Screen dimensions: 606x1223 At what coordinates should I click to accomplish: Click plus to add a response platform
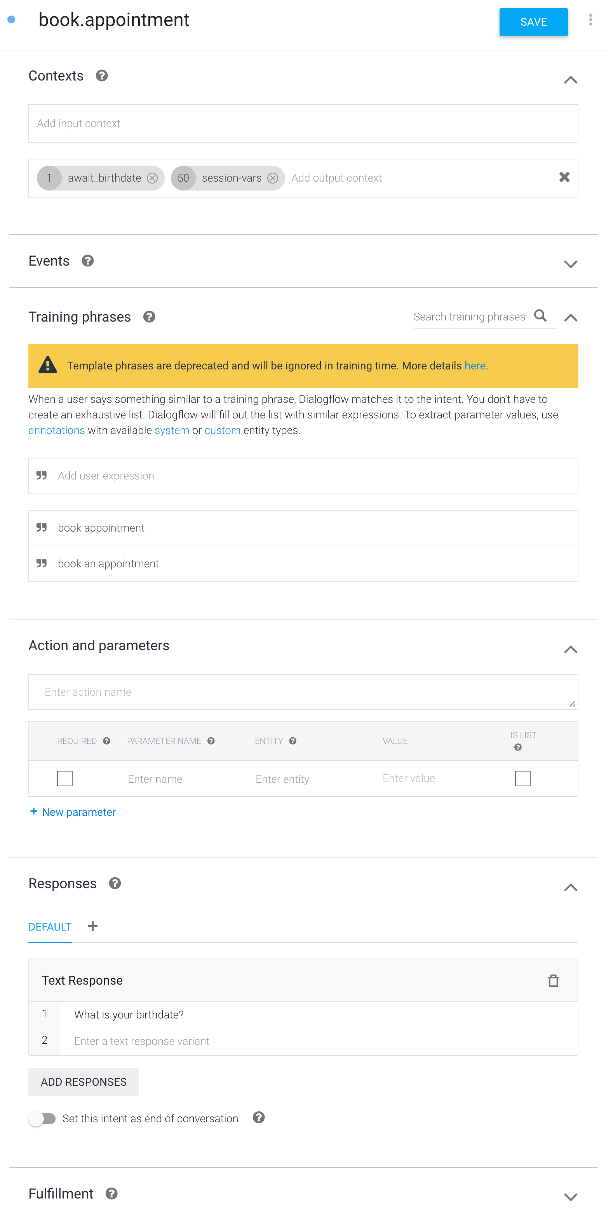92,926
